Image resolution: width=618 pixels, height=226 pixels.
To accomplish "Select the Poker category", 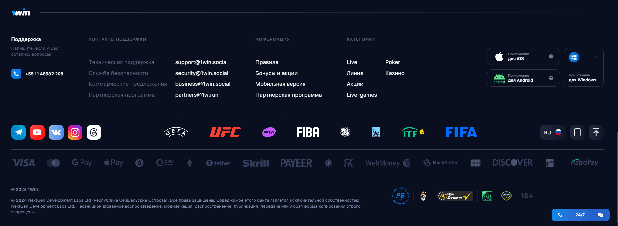I will [392, 62].
